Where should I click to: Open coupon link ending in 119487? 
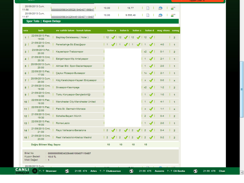[x=73, y=17]
